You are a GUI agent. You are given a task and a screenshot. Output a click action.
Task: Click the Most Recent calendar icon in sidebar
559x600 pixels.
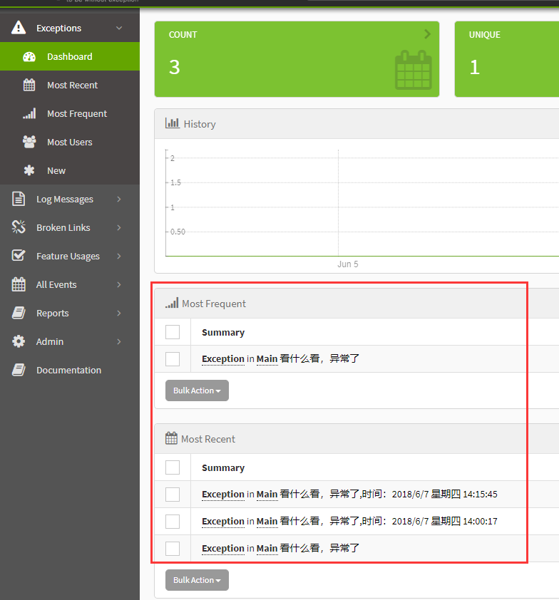tap(29, 85)
